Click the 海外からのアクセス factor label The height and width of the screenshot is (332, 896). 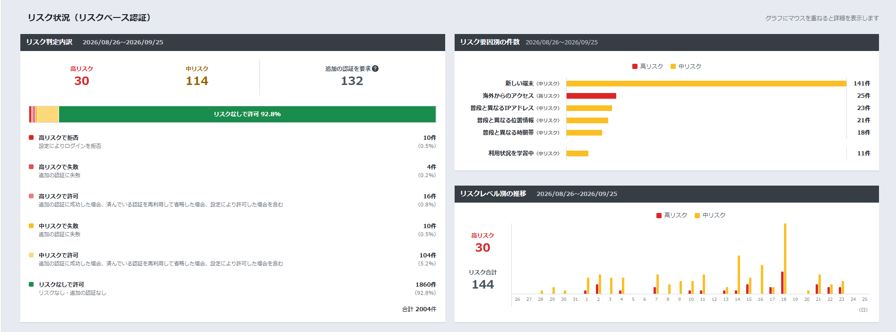click(508, 96)
